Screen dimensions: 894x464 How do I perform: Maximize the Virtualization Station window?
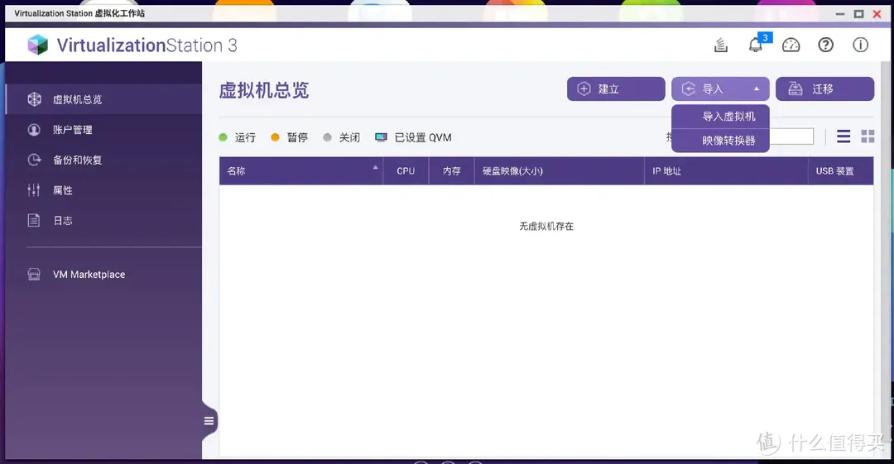click(x=858, y=14)
